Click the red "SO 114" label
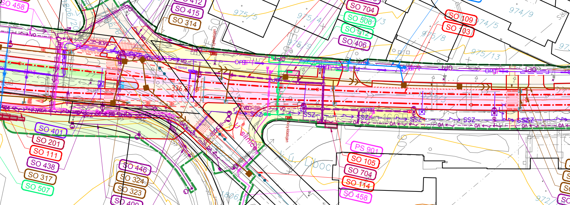The image size is (570, 205). click(x=358, y=184)
